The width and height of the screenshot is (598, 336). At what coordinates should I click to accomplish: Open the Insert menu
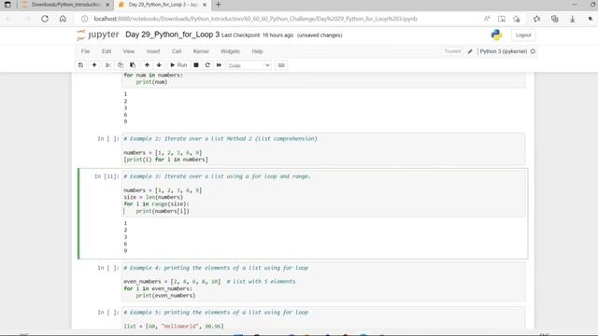tap(153, 51)
